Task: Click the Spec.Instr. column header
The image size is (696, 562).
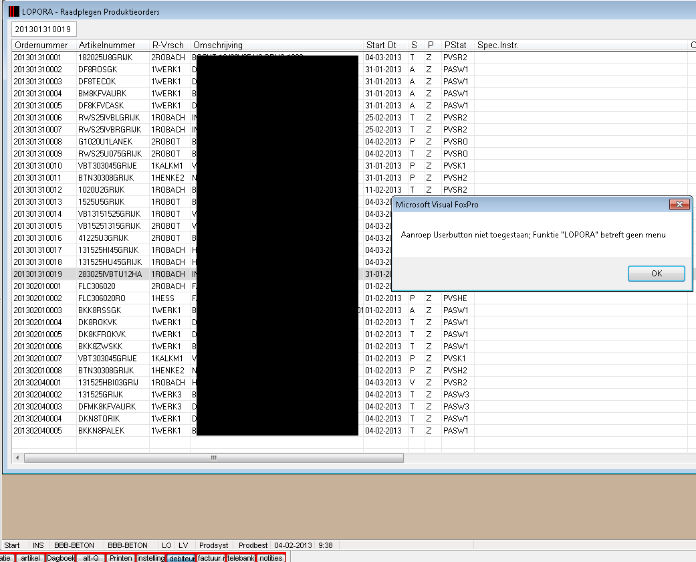Action: pos(497,45)
